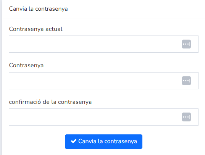Viewport: 205px width, 155px height.
Task: Click the three-dots autofill badge, middle field
Action: (x=186, y=81)
